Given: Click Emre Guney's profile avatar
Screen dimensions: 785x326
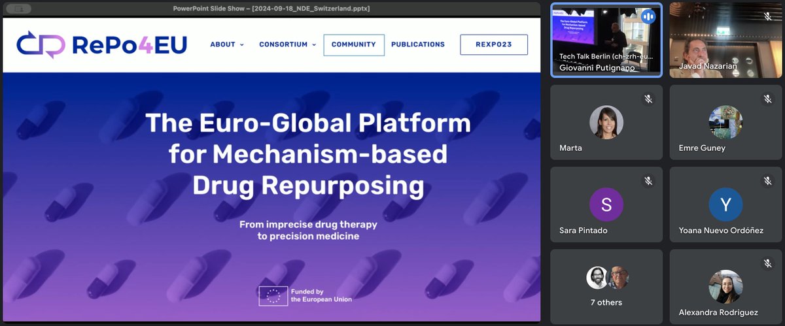Looking at the screenshot, I should click(725, 122).
